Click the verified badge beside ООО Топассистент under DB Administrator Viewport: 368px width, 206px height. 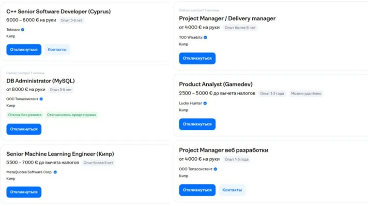pos(41,99)
